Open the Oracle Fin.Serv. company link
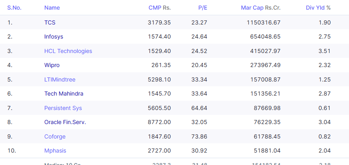Viewport: 349px width, 165px height. coord(65,122)
